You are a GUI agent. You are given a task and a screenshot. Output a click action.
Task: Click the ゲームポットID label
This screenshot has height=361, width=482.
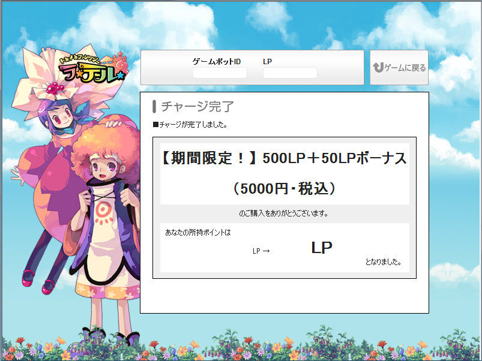coord(217,61)
